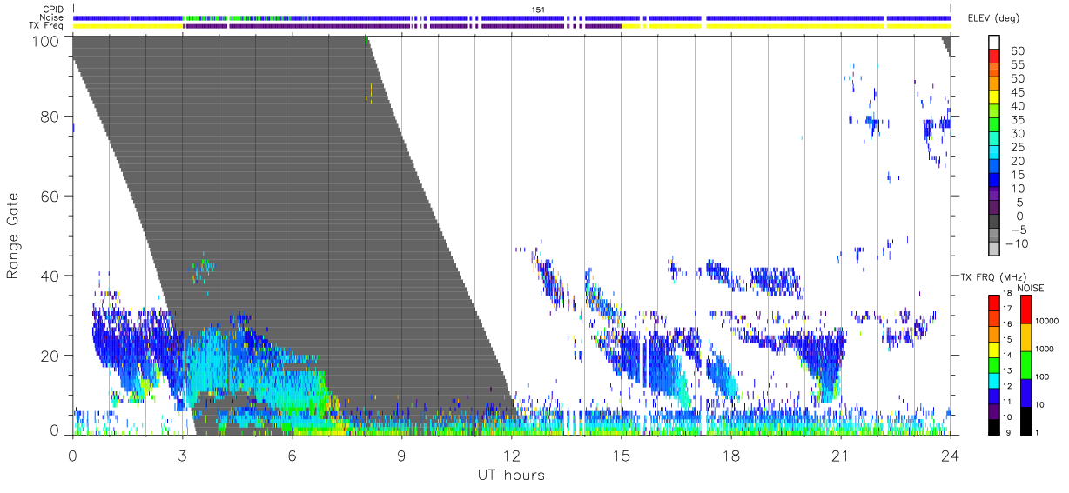Pick the yellow segment of the ELEV colorbar
Image resolution: width=1069 pixels, height=493 pixels.
coord(996,98)
